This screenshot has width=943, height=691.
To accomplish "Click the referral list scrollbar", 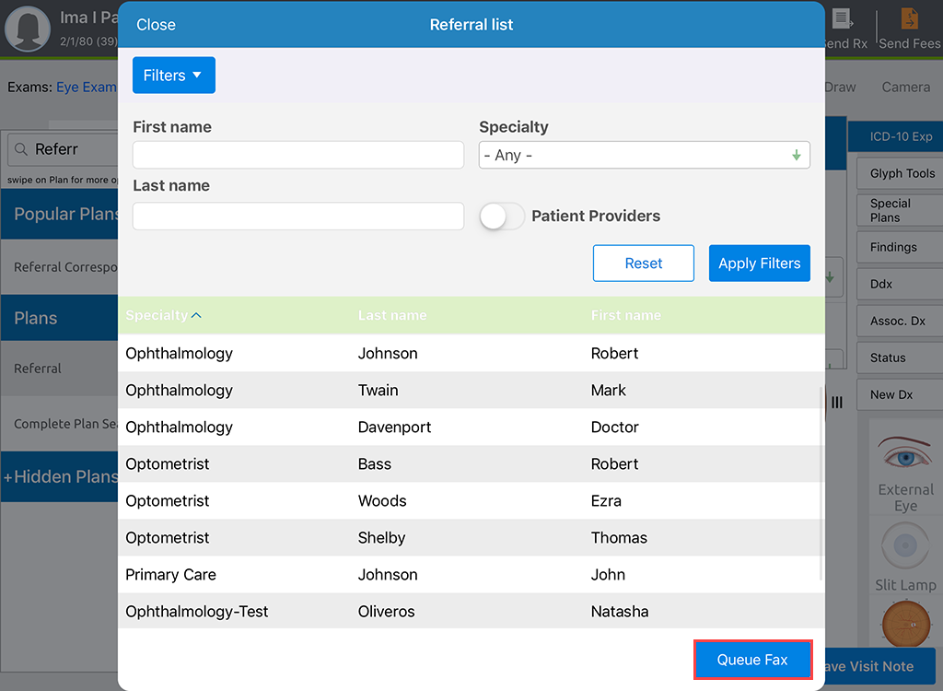I will point(821,484).
